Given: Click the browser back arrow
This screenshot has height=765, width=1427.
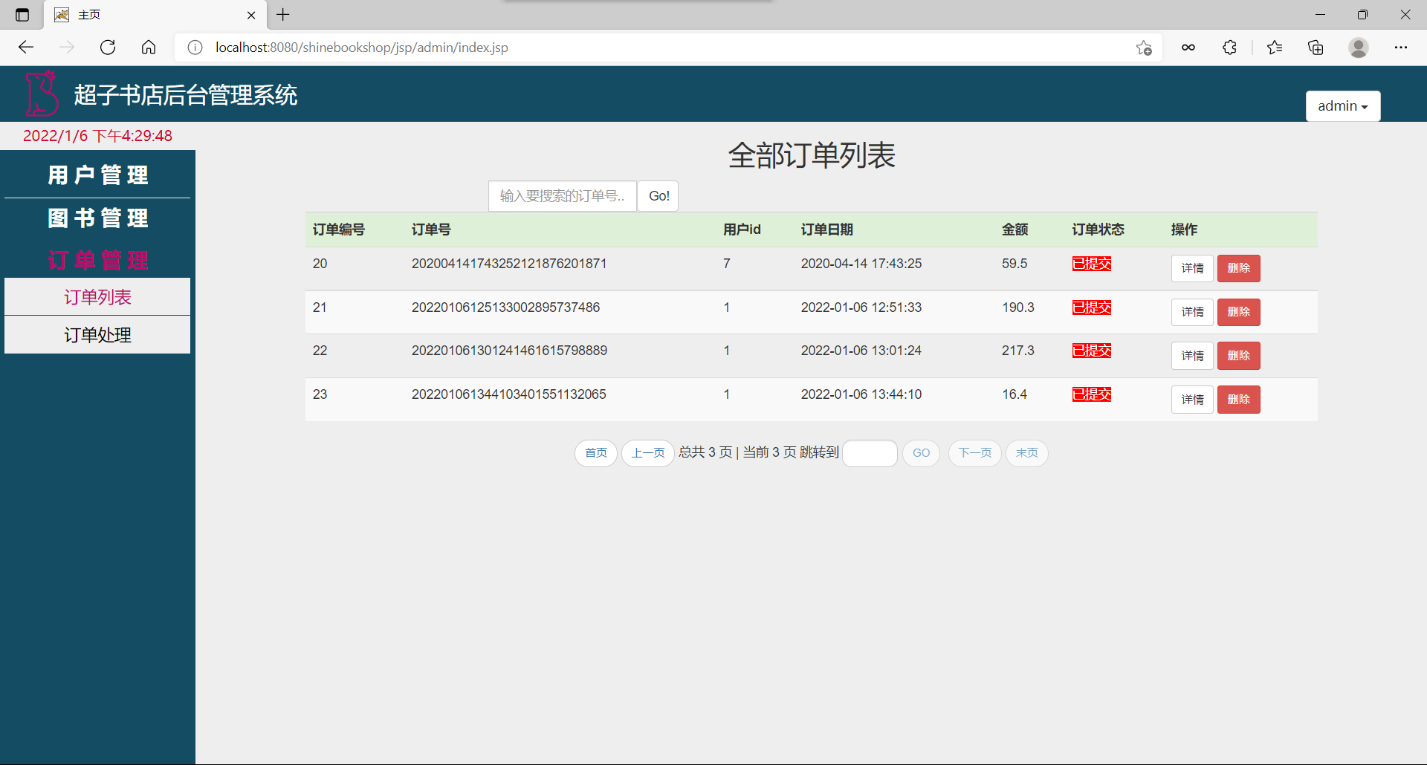Looking at the screenshot, I should (x=26, y=48).
